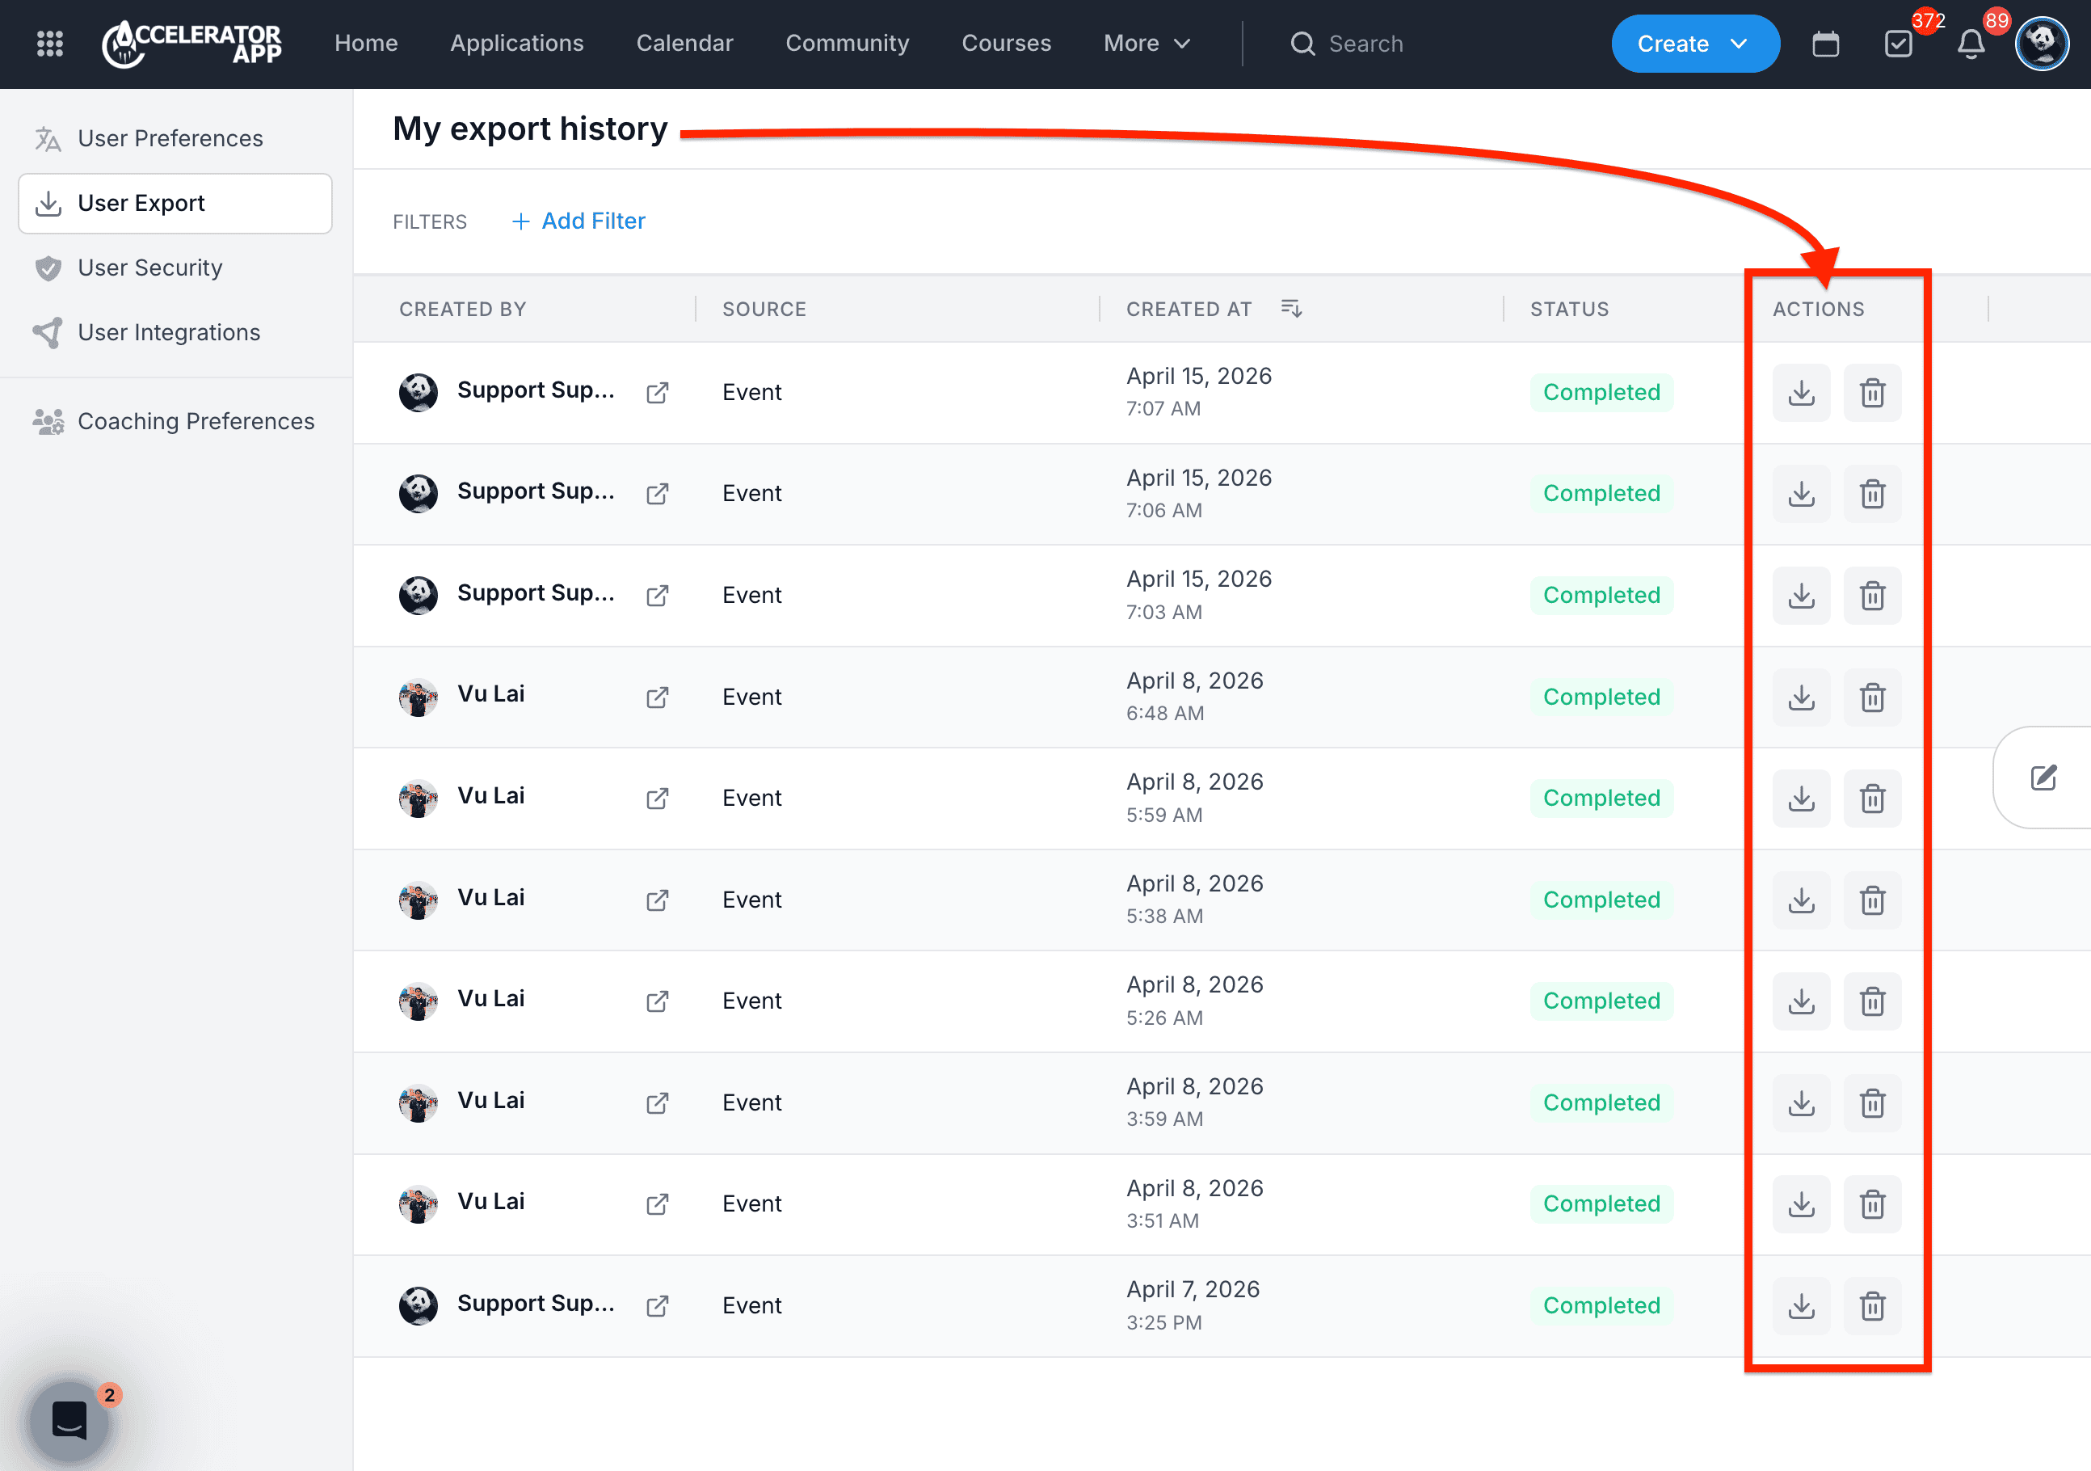Click the floating edit pencil button
Screen dimensions: 2091x1471
(2043, 777)
